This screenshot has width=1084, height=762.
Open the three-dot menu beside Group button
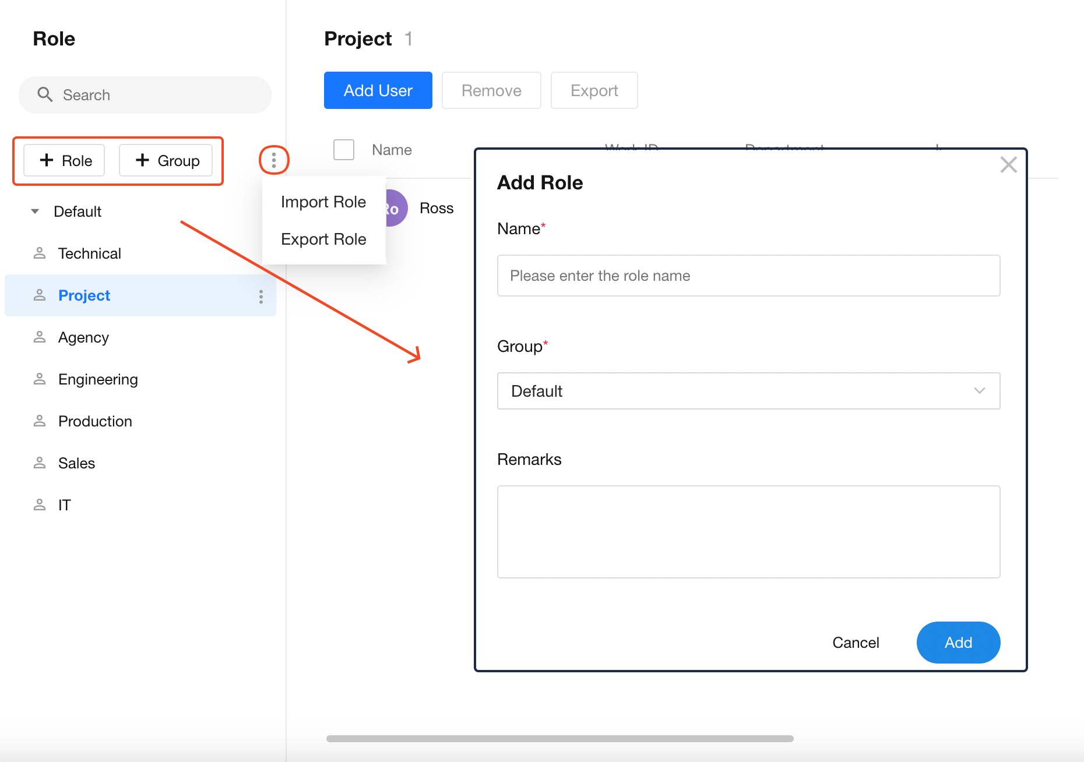(274, 160)
